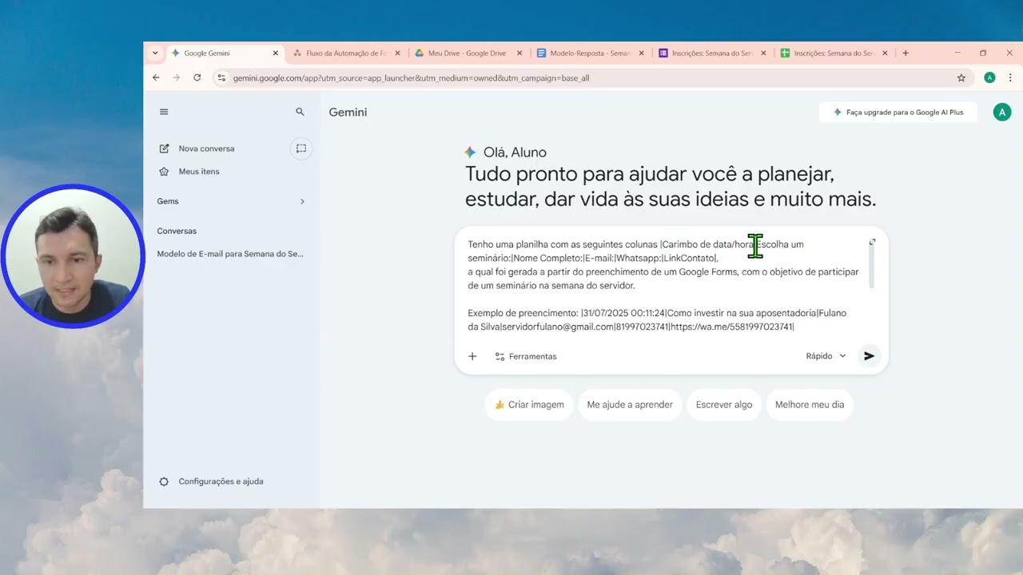The height and width of the screenshot is (575, 1023).
Task: Open the Rápido model dropdown
Action: 826,356
